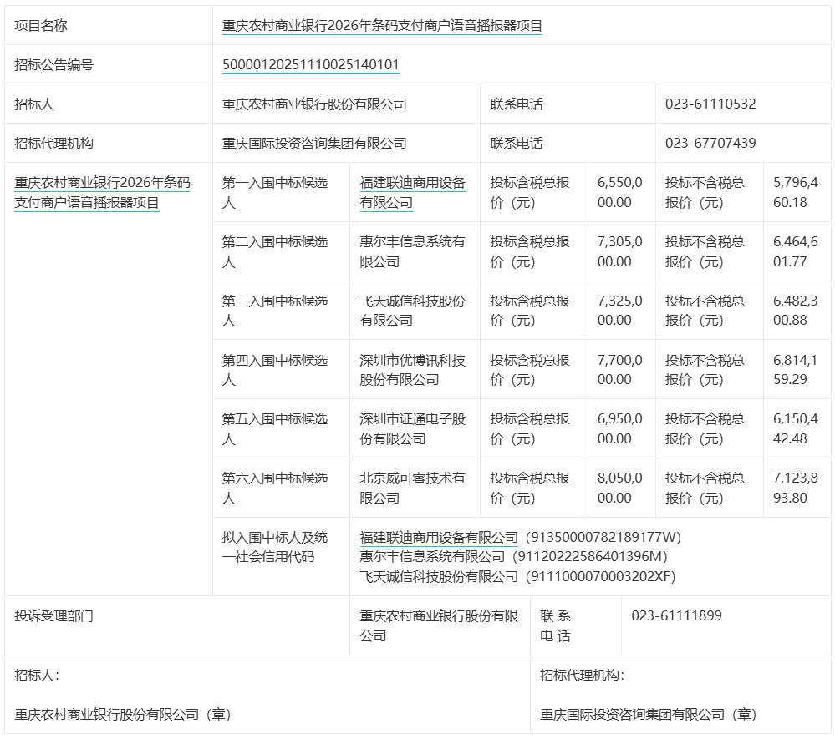Viewport: 835px width, 739px height.
Task: Select the 深圳市优博讯科技股份有限公司 cell
Action: pyautogui.click(x=412, y=370)
